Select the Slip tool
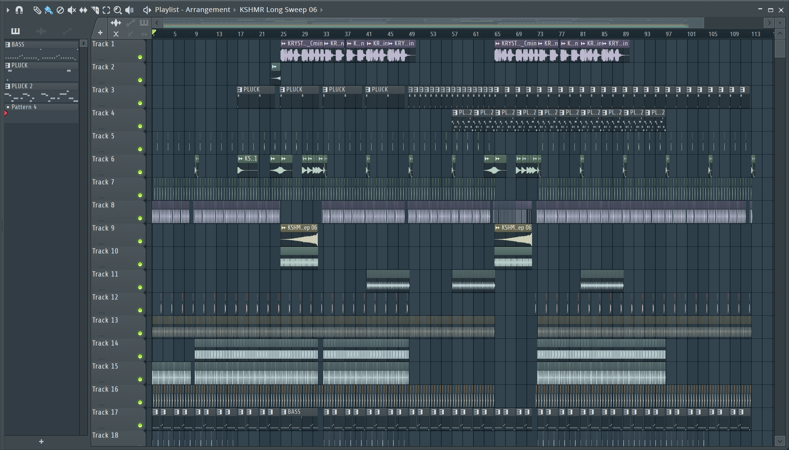The image size is (789, 450). click(x=83, y=10)
